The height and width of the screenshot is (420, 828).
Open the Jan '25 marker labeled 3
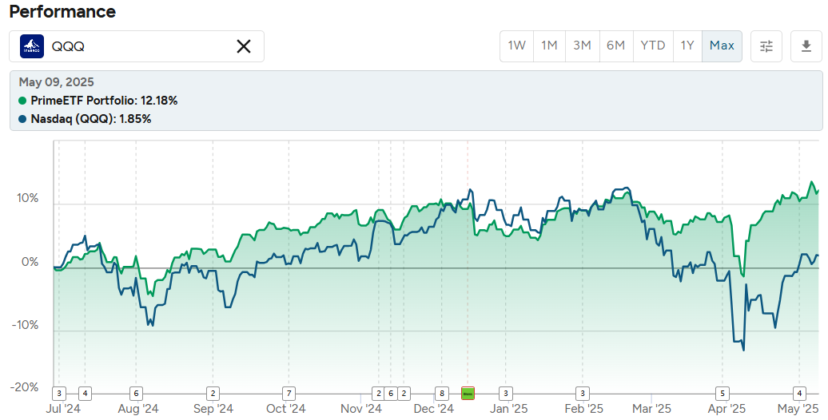[x=506, y=393]
